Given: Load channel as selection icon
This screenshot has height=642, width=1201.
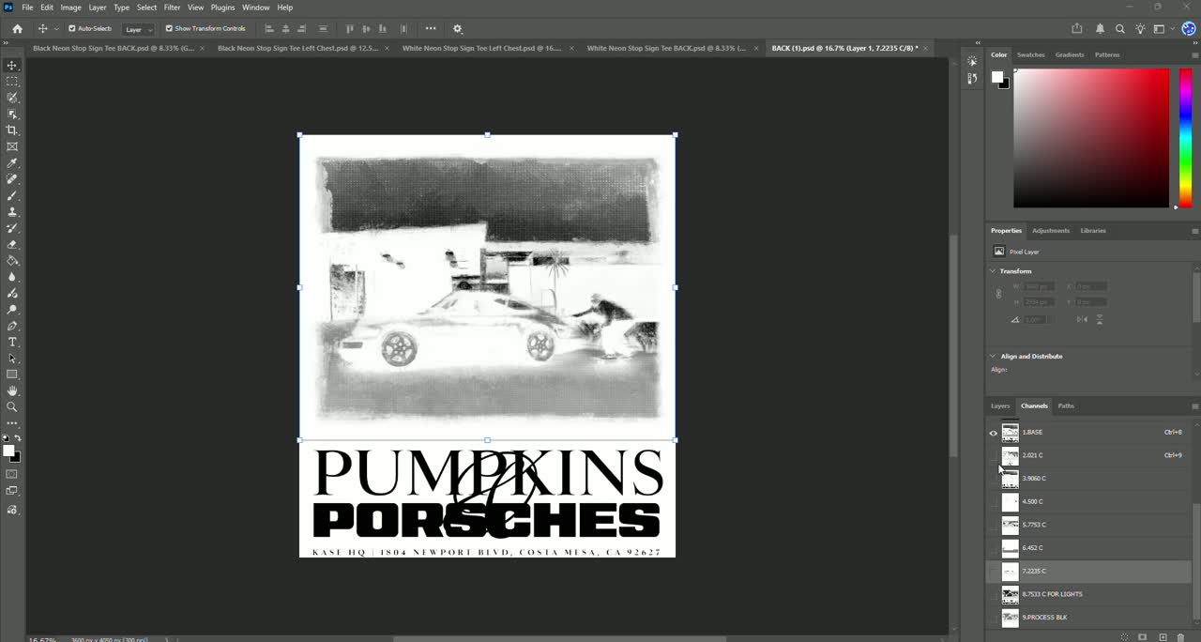Looking at the screenshot, I should coord(1125,637).
